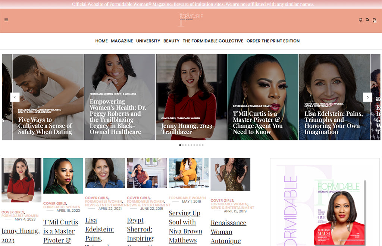Click the magazine cover image in sidebar
Image resolution: width=382 pixels, height=246 pixels.
[339, 212]
